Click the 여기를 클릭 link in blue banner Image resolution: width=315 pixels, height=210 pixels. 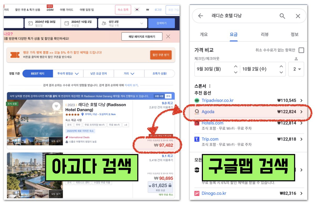click(x=51, y=96)
